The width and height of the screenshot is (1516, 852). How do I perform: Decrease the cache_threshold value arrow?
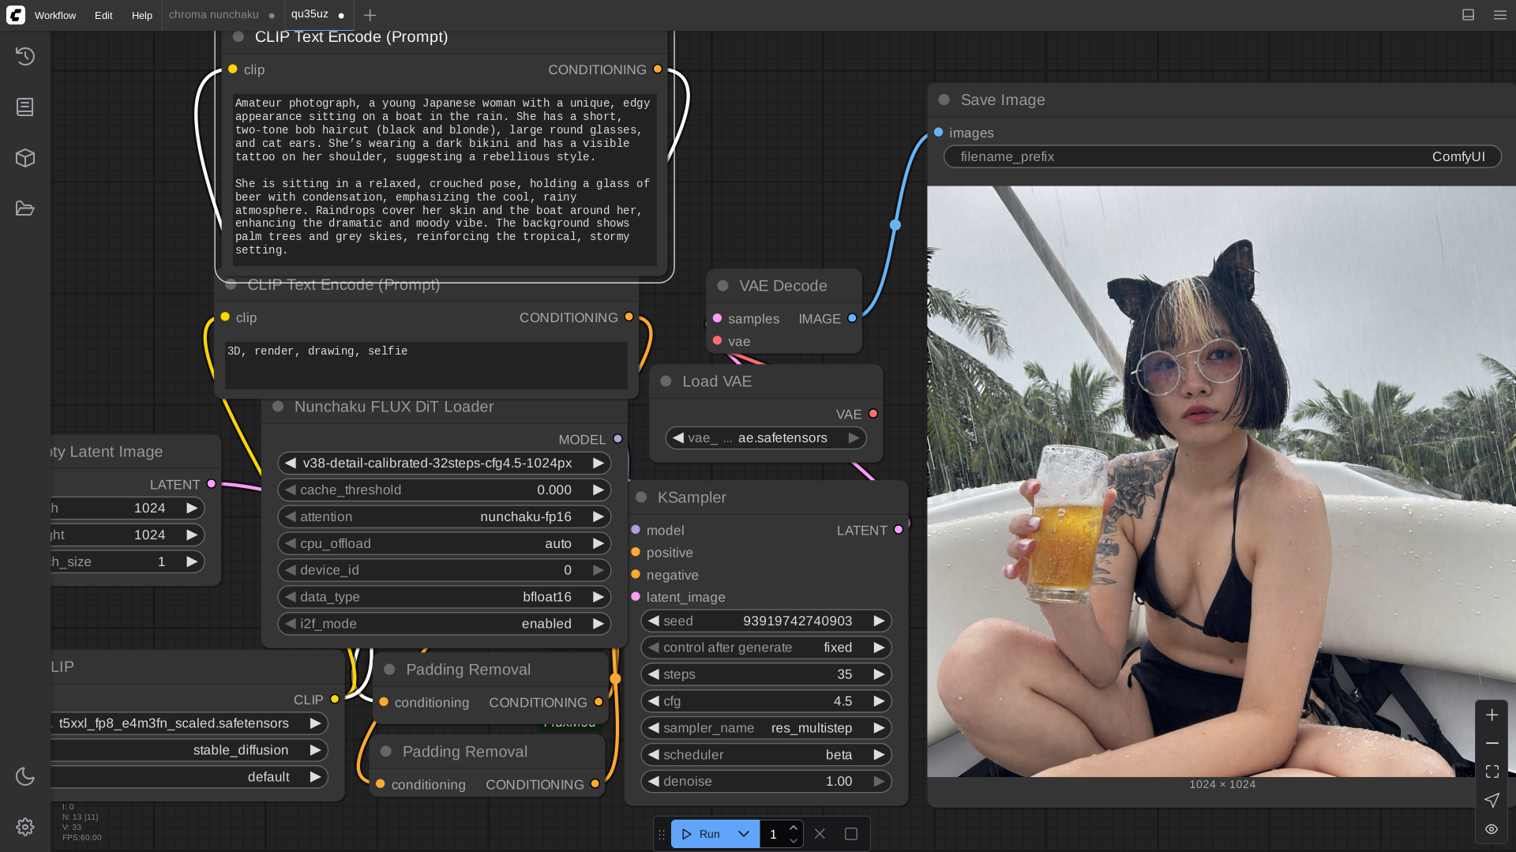[291, 490]
